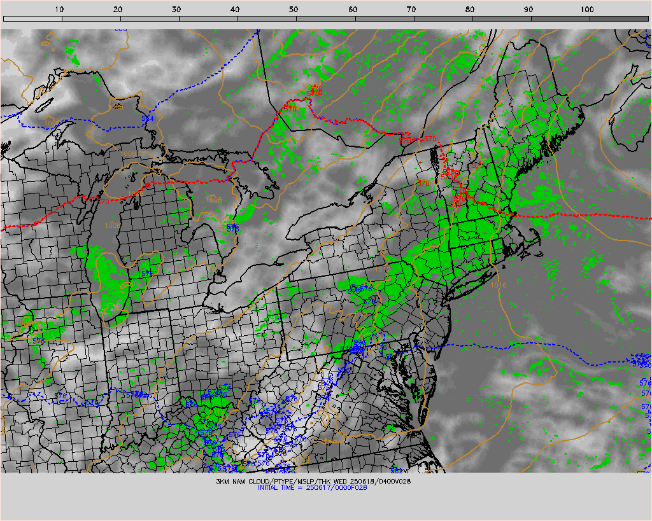Select color bar segment between 90 and 100
Screen dimensions: 652x521
click(x=560, y=18)
